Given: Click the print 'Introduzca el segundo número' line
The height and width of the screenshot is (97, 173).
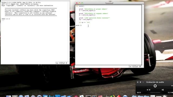Looking at the screenshot, I should point(94,13).
